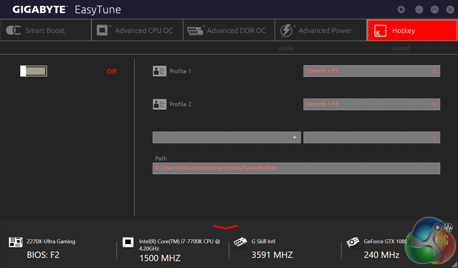Screen dimensions: 458x268
Task: Open the settings gear icon
Action: coord(401,9)
